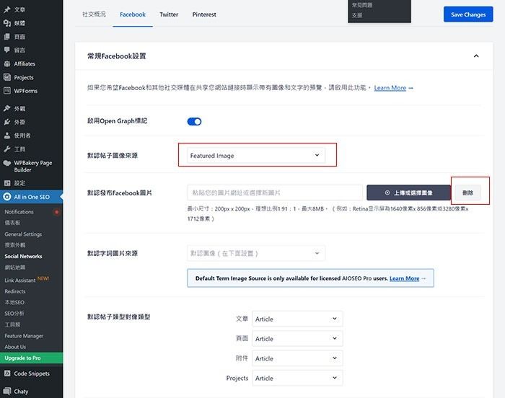
Task: Click the Save Changes button
Action: [468, 14]
